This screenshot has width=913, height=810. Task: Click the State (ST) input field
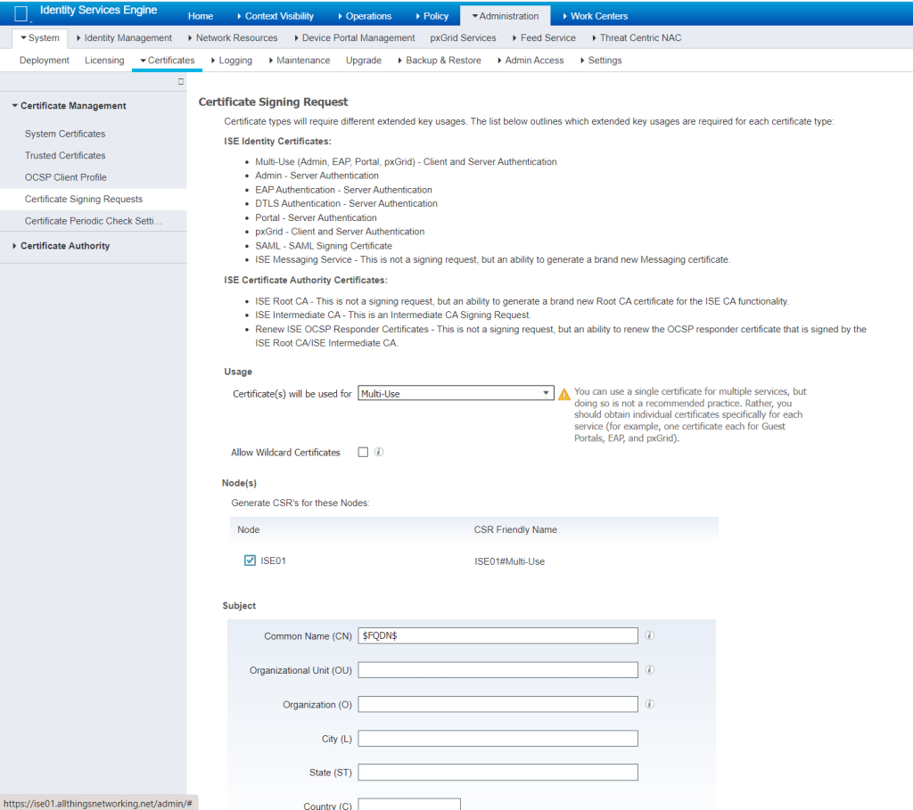[498, 773]
